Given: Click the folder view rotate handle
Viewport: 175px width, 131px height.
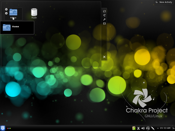Looking at the screenshot, I should [104, 15].
